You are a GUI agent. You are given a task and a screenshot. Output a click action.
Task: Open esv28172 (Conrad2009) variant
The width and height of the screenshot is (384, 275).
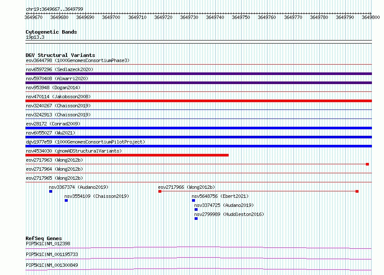(x=53, y=124)
